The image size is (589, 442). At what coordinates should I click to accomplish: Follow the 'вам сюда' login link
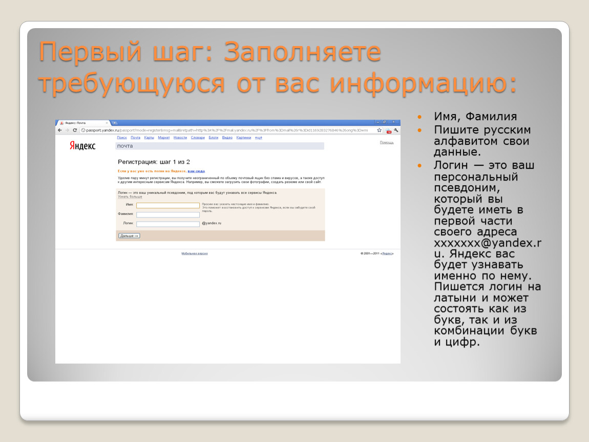point(196,171)
